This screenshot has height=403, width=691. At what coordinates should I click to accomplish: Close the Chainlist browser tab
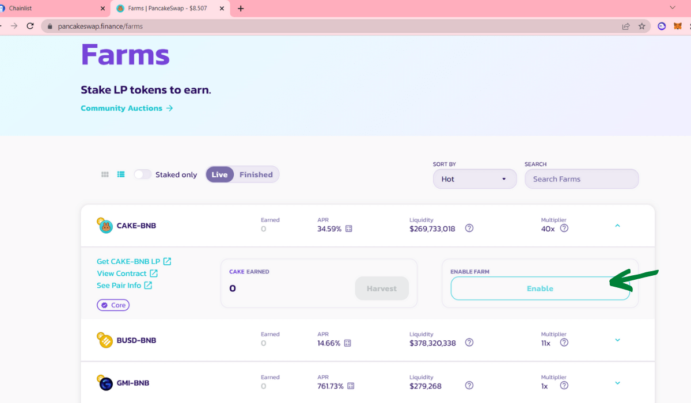(103, 9)
